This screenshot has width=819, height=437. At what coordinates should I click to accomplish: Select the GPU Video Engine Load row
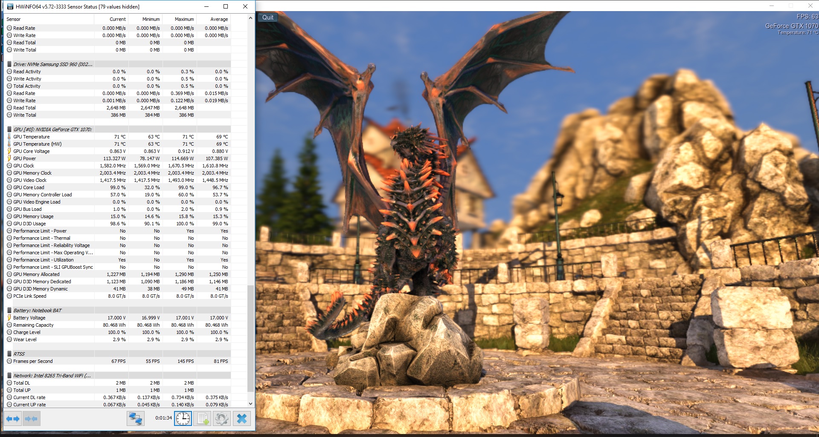tap(118, 202)
